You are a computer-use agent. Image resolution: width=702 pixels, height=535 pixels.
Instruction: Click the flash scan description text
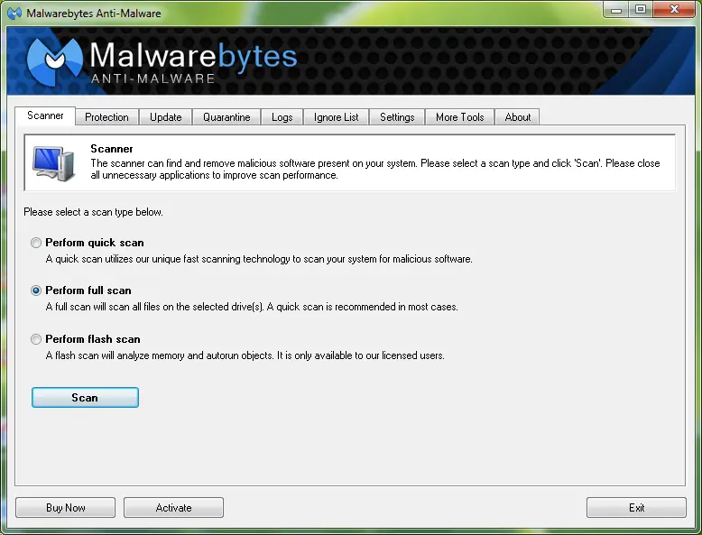(x=245, y=355)
